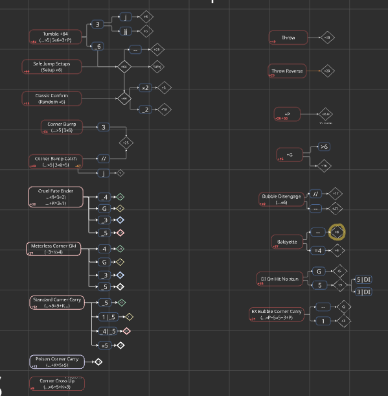Click the _6 node after Tumble +84

(x=97, y=47)
